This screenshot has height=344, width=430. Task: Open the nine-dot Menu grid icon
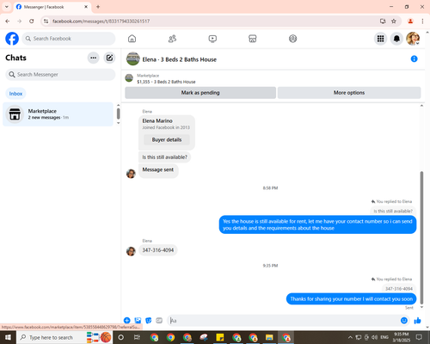point(380,39)
